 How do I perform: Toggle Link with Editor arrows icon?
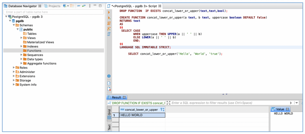pyautogui.click(x=84, y=6)
